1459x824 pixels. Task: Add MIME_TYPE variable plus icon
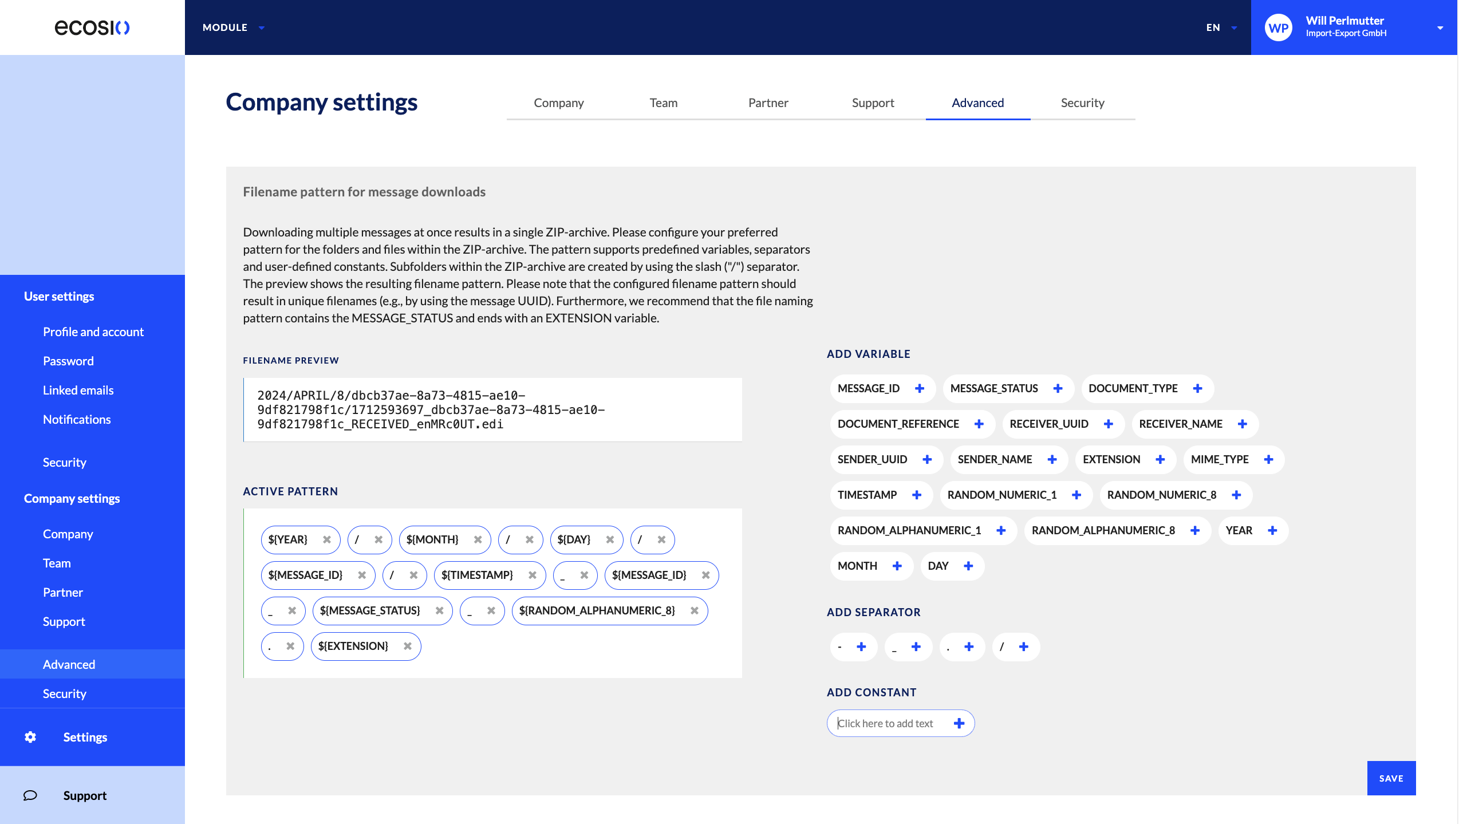coord(1268,459)
